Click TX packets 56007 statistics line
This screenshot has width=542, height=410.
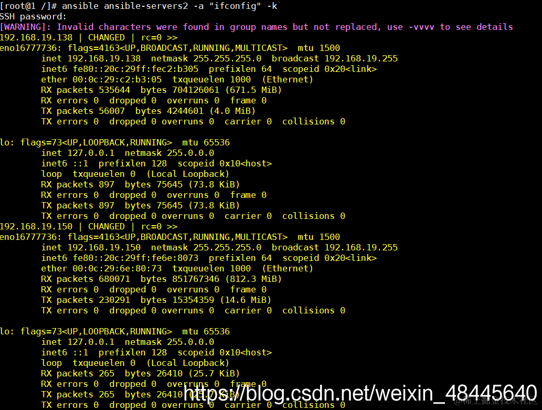click(x=148, y=111)
